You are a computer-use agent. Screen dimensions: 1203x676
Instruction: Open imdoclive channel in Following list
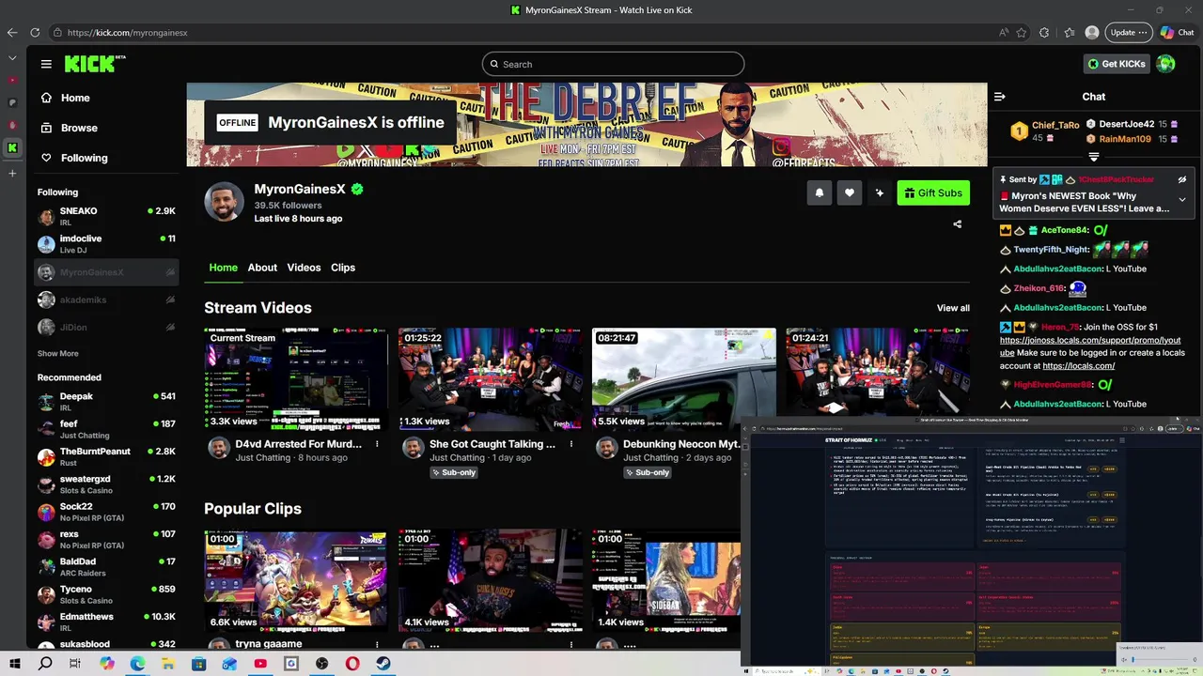(106, 244)
